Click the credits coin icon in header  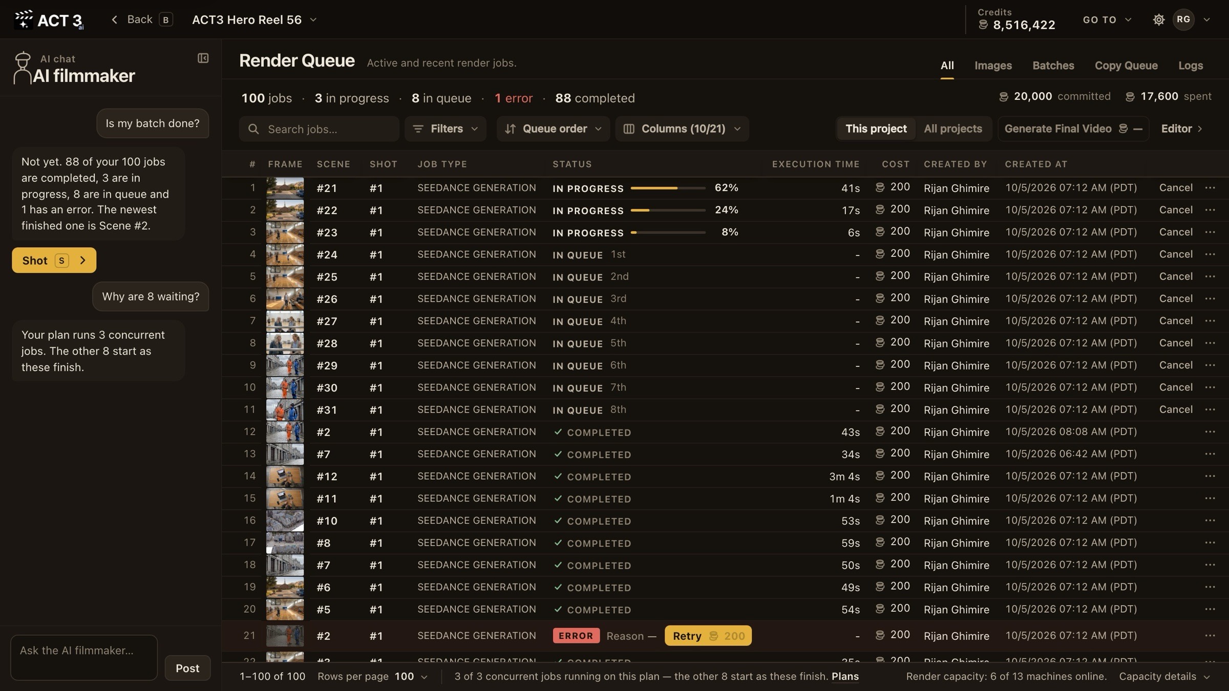(x=983, y=25)
